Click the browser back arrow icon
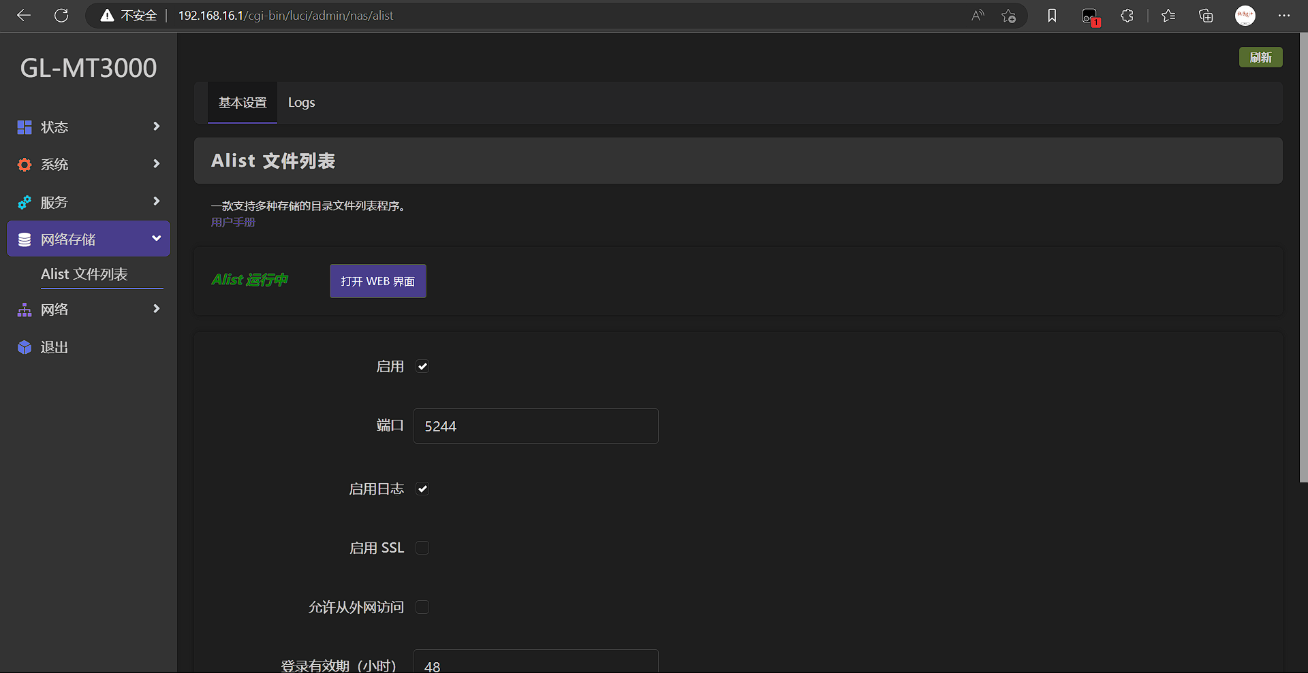This screenshot has width=1308, height=673. [24, 16]
